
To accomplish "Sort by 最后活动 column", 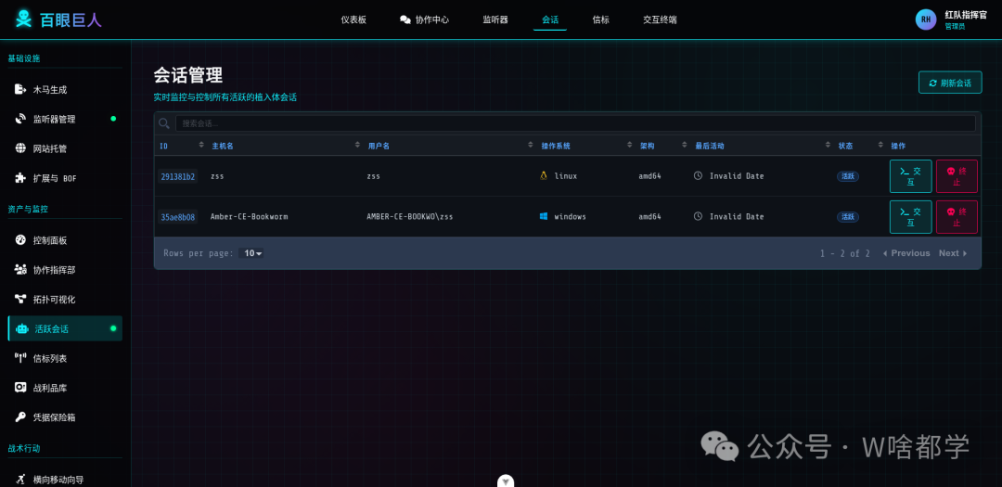I will point(829,146).
